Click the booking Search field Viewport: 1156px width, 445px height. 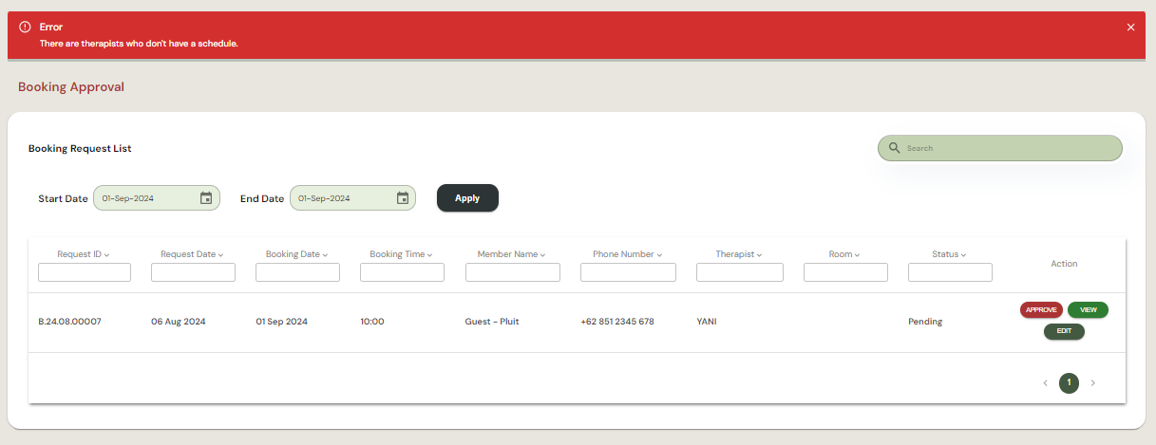[1007, 148]
